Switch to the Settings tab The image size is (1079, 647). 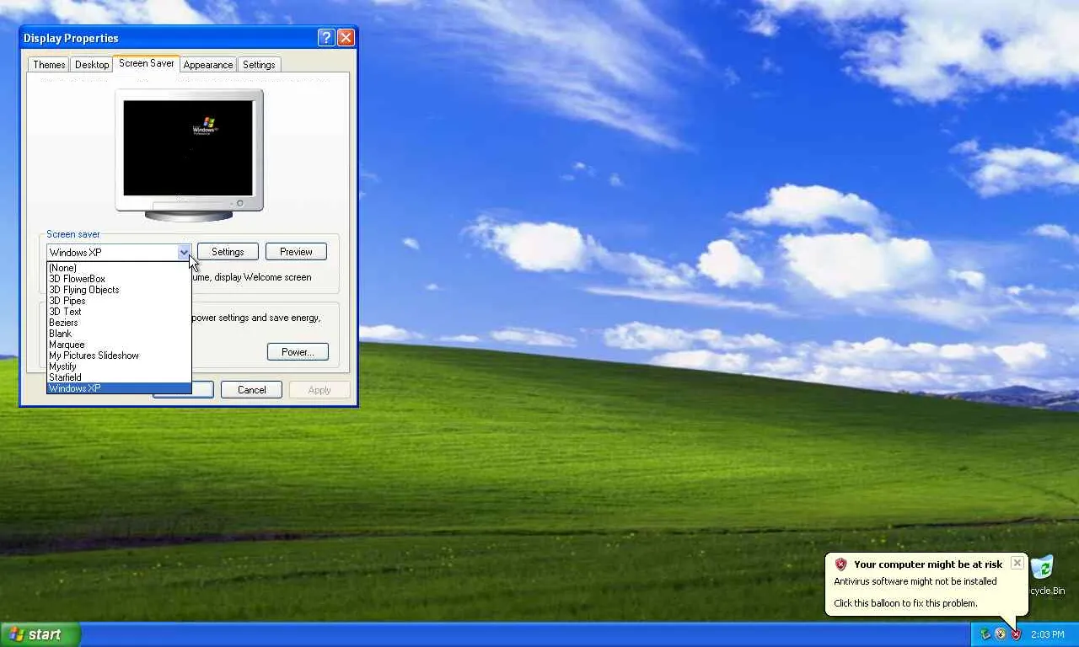259,65
